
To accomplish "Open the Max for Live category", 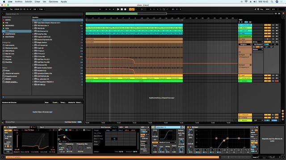I will 10,54.
